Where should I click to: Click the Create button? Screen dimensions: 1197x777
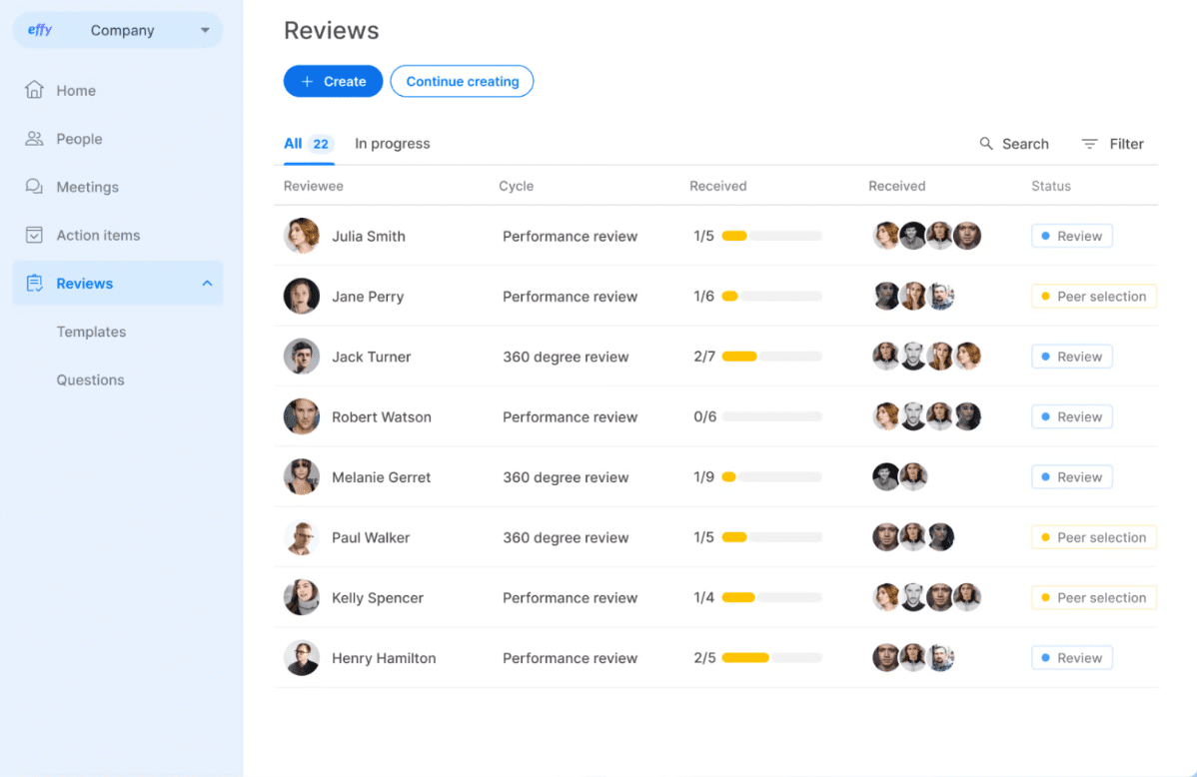pos(333,81)
